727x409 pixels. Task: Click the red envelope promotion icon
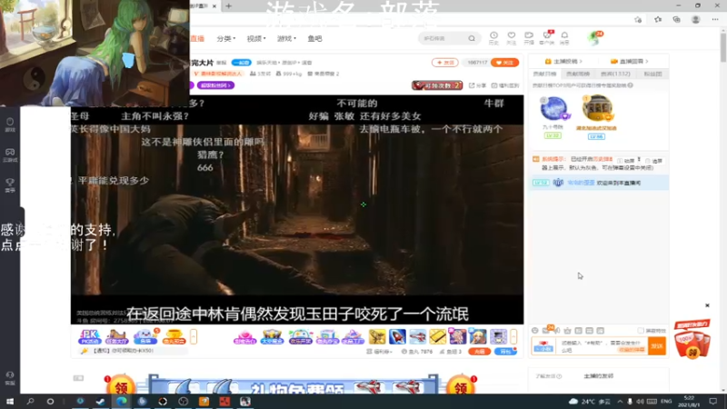pos(692,339)
